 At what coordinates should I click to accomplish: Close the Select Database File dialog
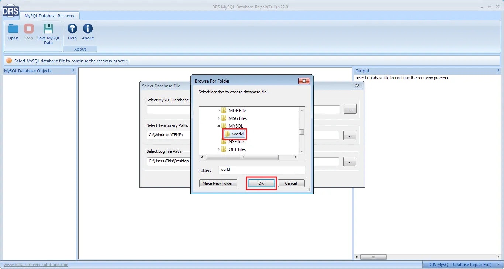pos(357,86)
